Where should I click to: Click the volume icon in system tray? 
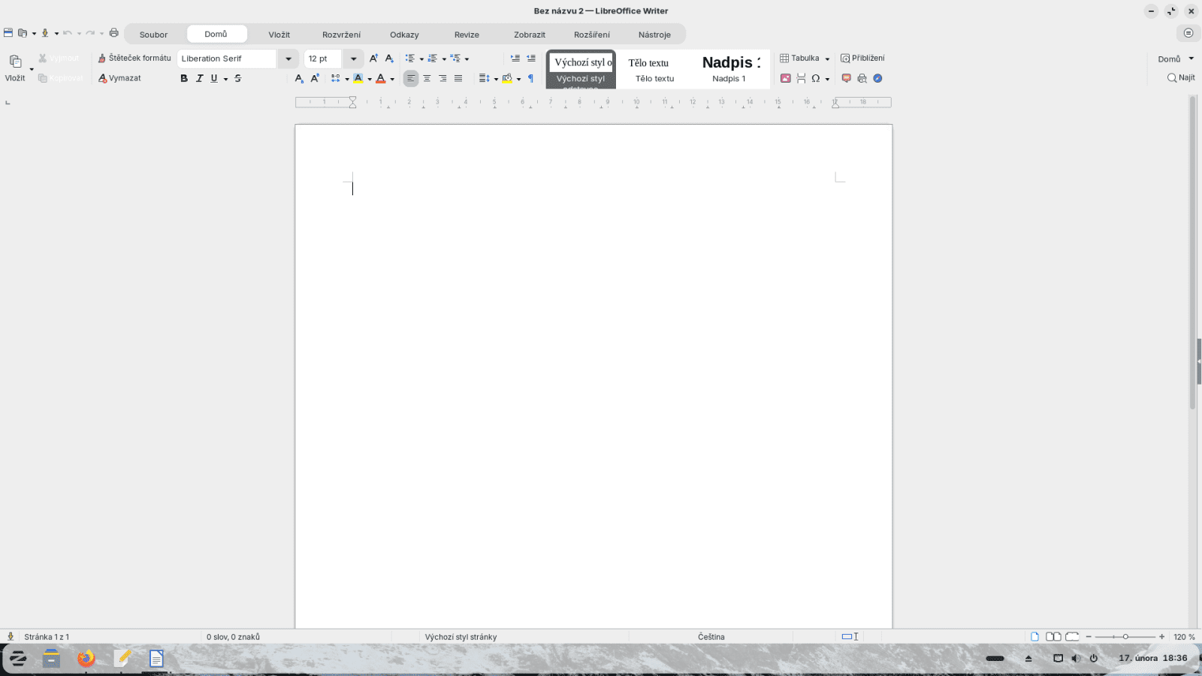click(1075, 658)
